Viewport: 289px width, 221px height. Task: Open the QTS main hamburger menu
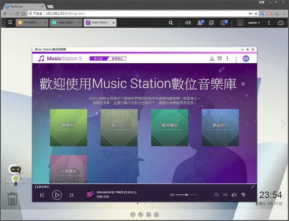pyautogui.click(x=10, y=23)
